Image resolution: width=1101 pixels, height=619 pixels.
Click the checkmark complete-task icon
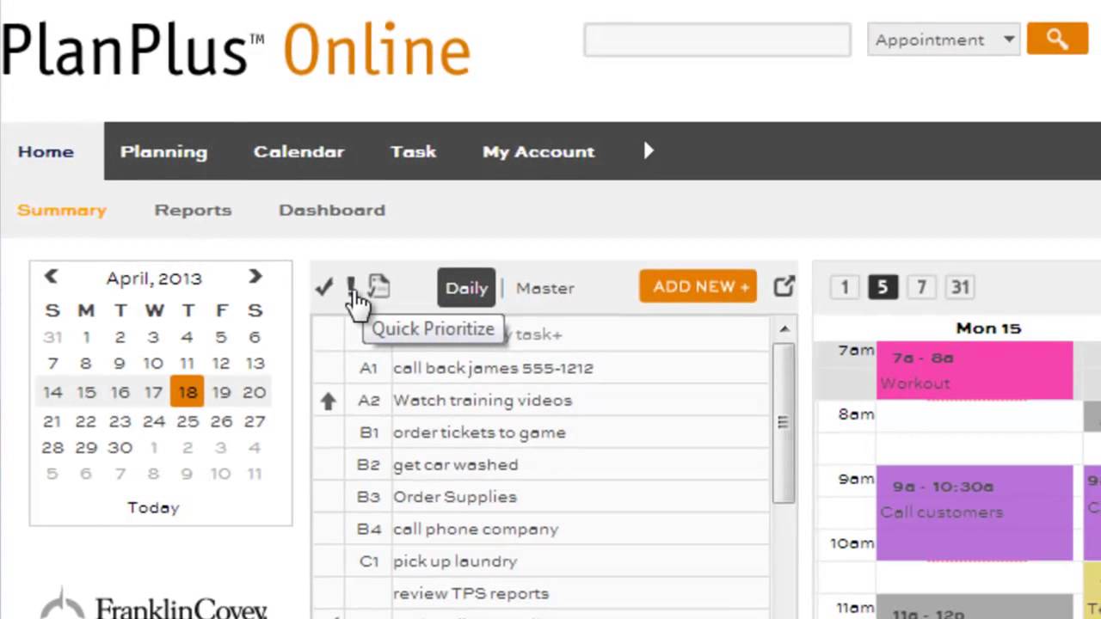click(324, 287)
